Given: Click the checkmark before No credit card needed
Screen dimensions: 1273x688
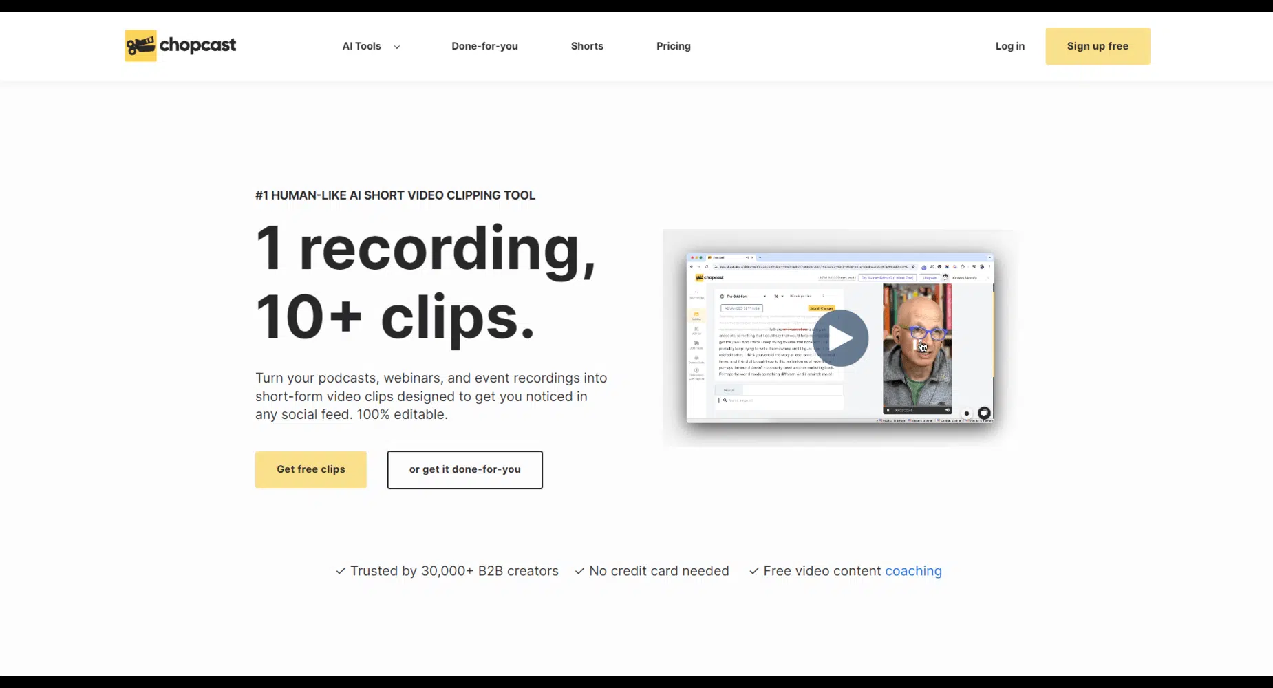Looking at the screenshot, I should pyautogui.click(x=579, y=571).
